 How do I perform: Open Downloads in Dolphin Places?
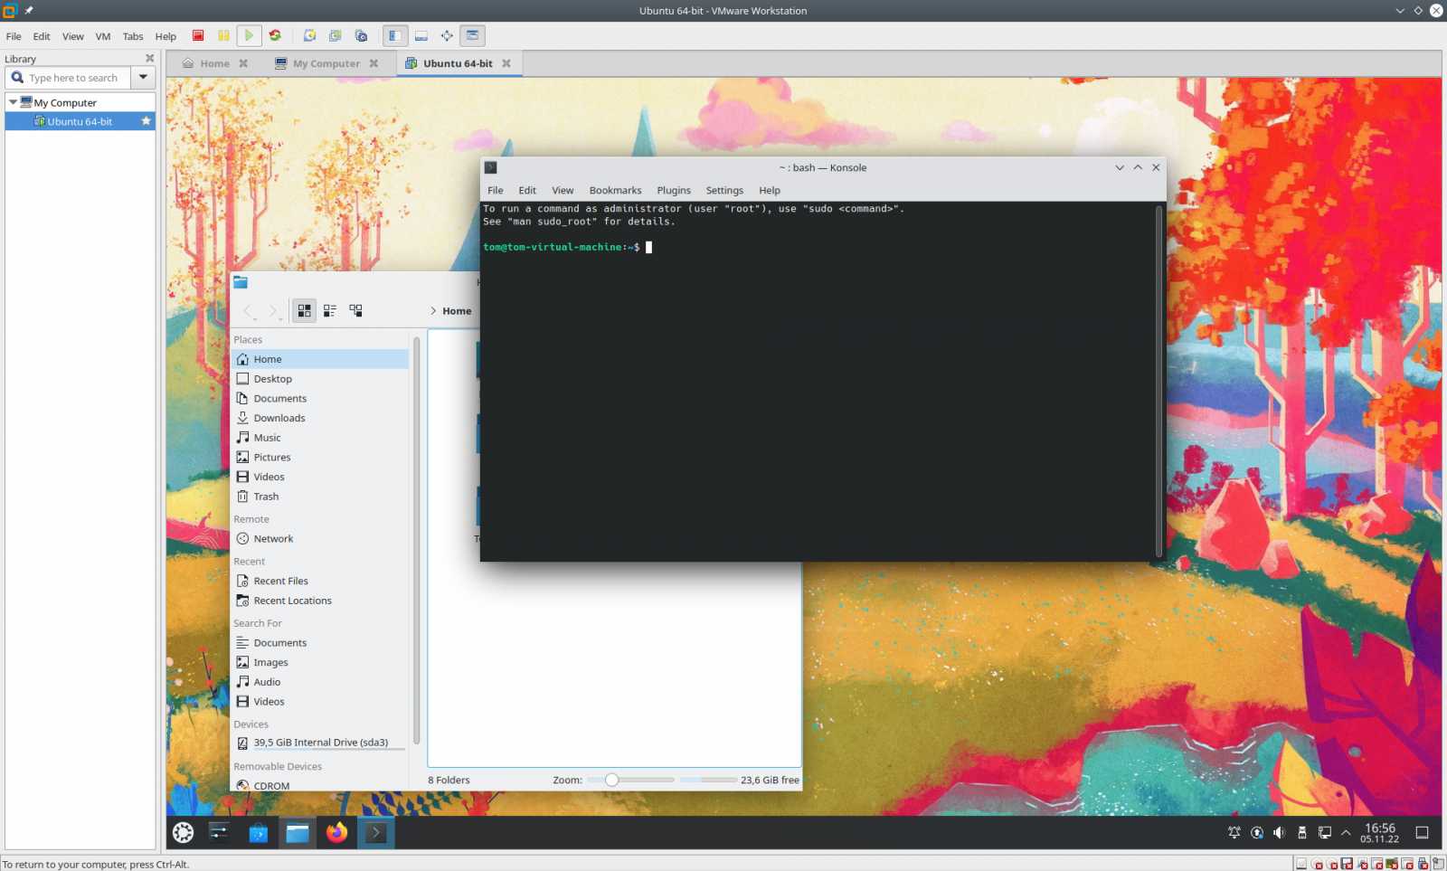tap(320, 419)
